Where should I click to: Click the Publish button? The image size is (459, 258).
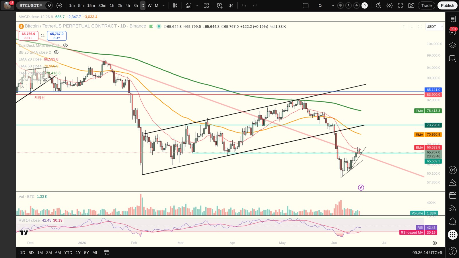[447, 5]
